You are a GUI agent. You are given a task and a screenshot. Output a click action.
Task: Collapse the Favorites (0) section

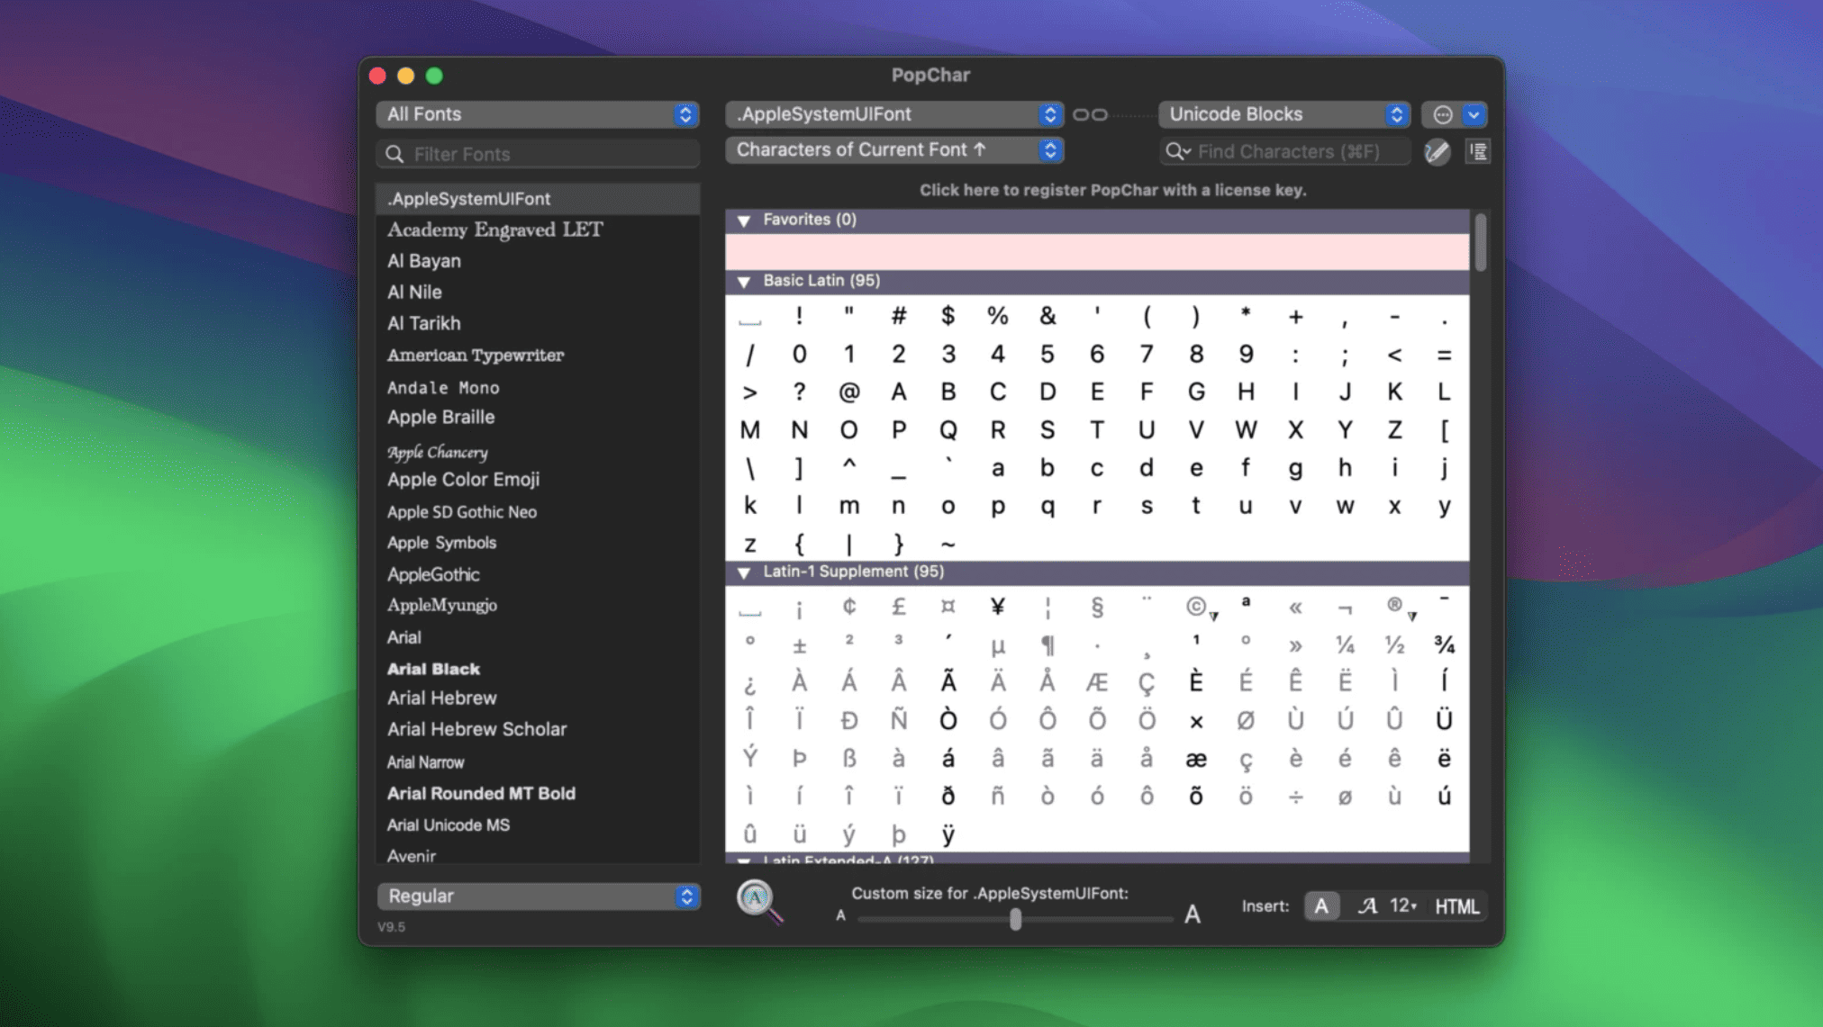[744, 221]
